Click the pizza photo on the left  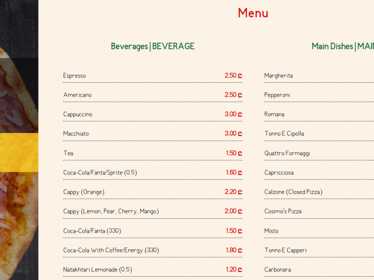(19, 140)
